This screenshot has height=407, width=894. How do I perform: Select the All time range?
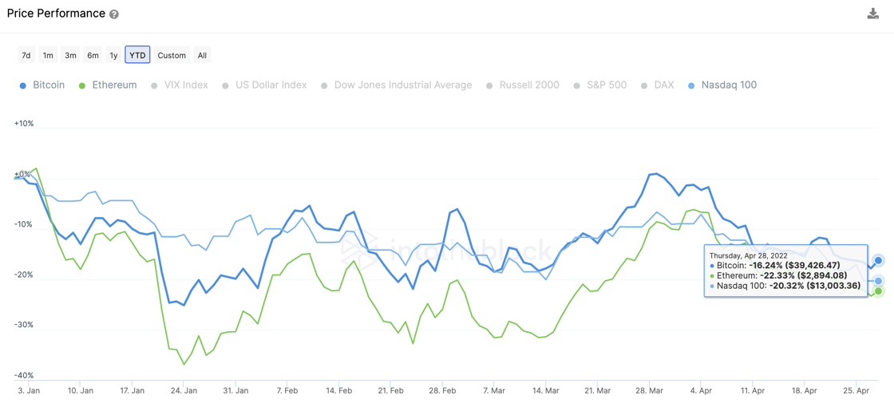[x=202, y=55]
